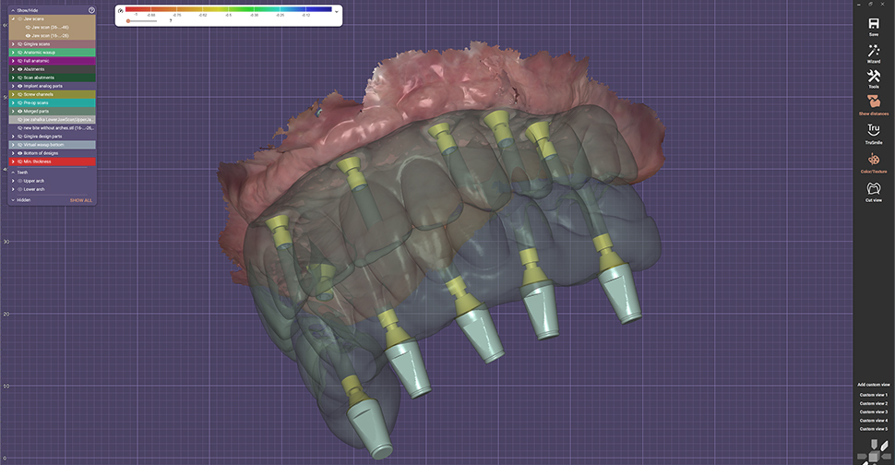
Task: Open the color scale dropdown arrow
Action: pyautogui.click(x=336, y=12)
